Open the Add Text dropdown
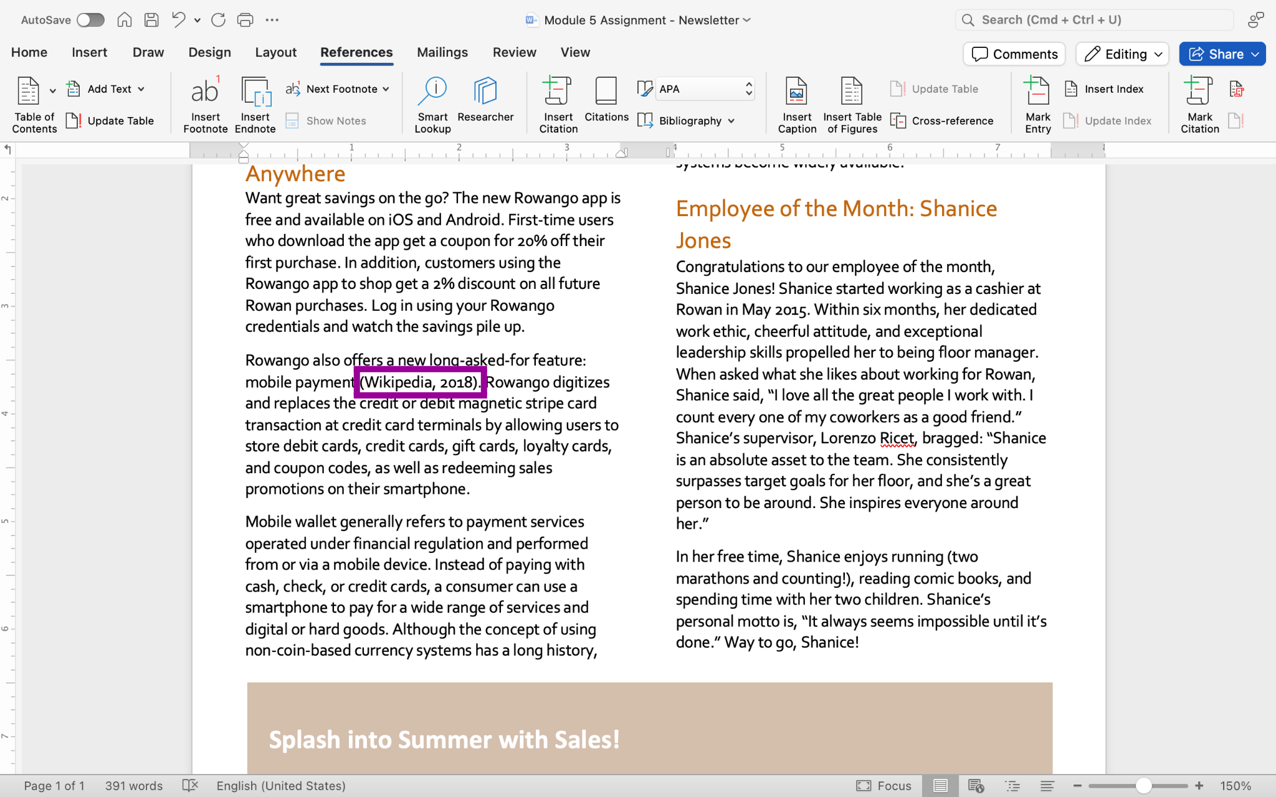 [106, 89]
